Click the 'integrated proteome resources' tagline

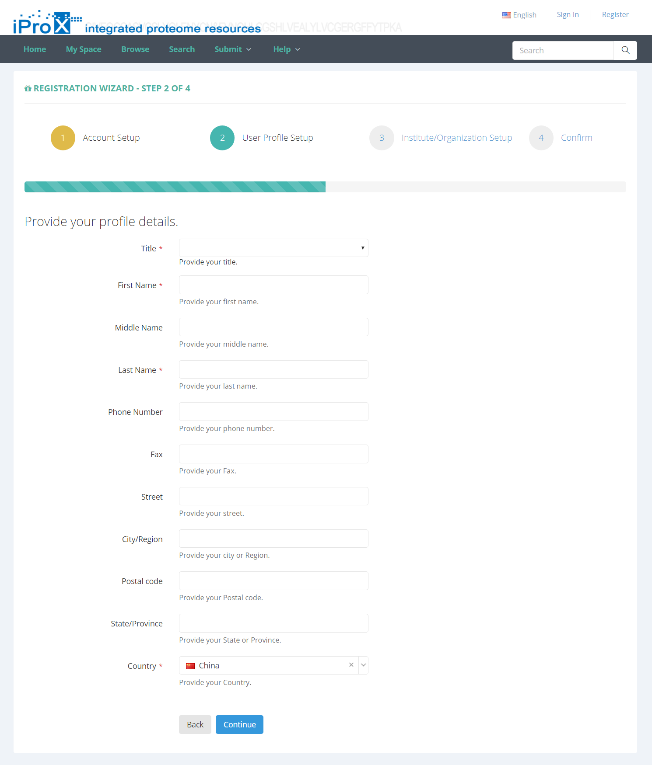coord(173,28)
